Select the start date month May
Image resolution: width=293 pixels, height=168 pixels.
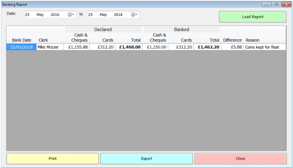point(40,15)
